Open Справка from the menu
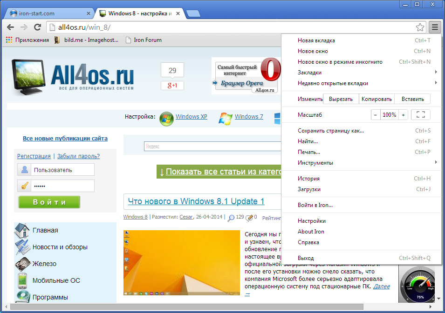This screenshot has width=445, height=313. click(361, 242)
